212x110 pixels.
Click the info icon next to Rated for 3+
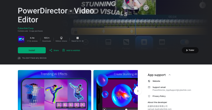[x=83, y=41]
